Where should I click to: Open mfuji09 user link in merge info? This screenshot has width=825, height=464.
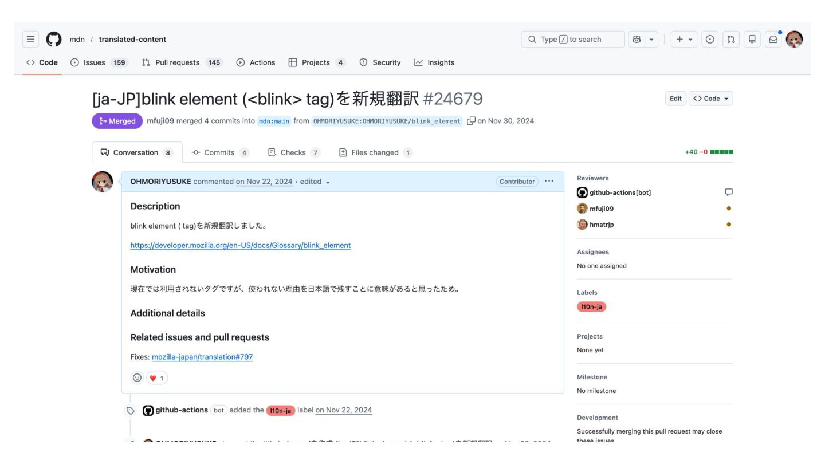tap(160, 121)
